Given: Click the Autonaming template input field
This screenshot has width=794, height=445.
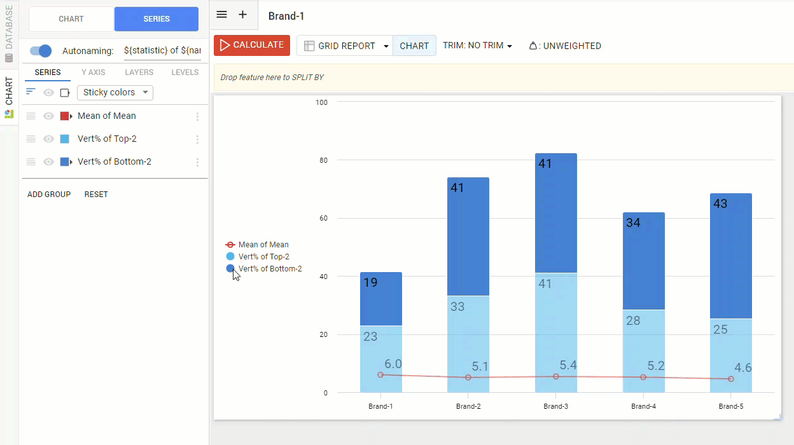Looking at the screenshot, I should click(x=162, y=51).
